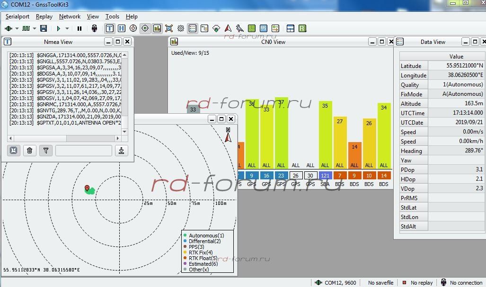
Task: Save the log with the floppy disk icon
Action: (x=44, y=28)
